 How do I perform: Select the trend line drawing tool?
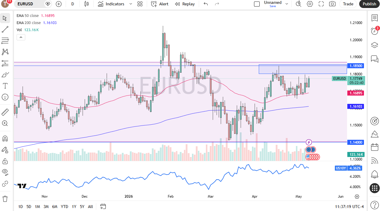(5, 29)
